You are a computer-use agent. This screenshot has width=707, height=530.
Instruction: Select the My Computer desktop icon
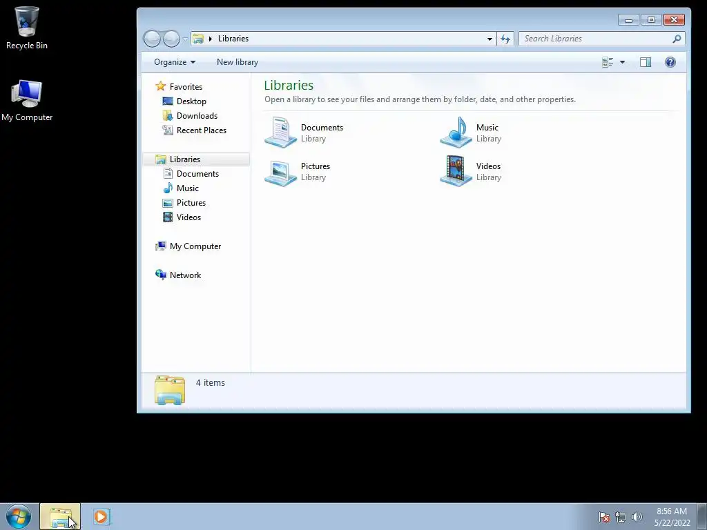[x=27, y=101]
